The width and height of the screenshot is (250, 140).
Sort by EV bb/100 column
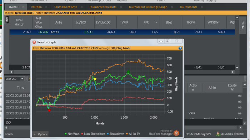coord(103,22)
